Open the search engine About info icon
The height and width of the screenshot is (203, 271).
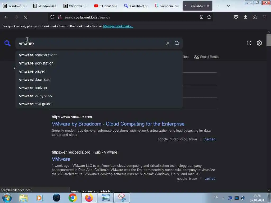click(249, 43)
